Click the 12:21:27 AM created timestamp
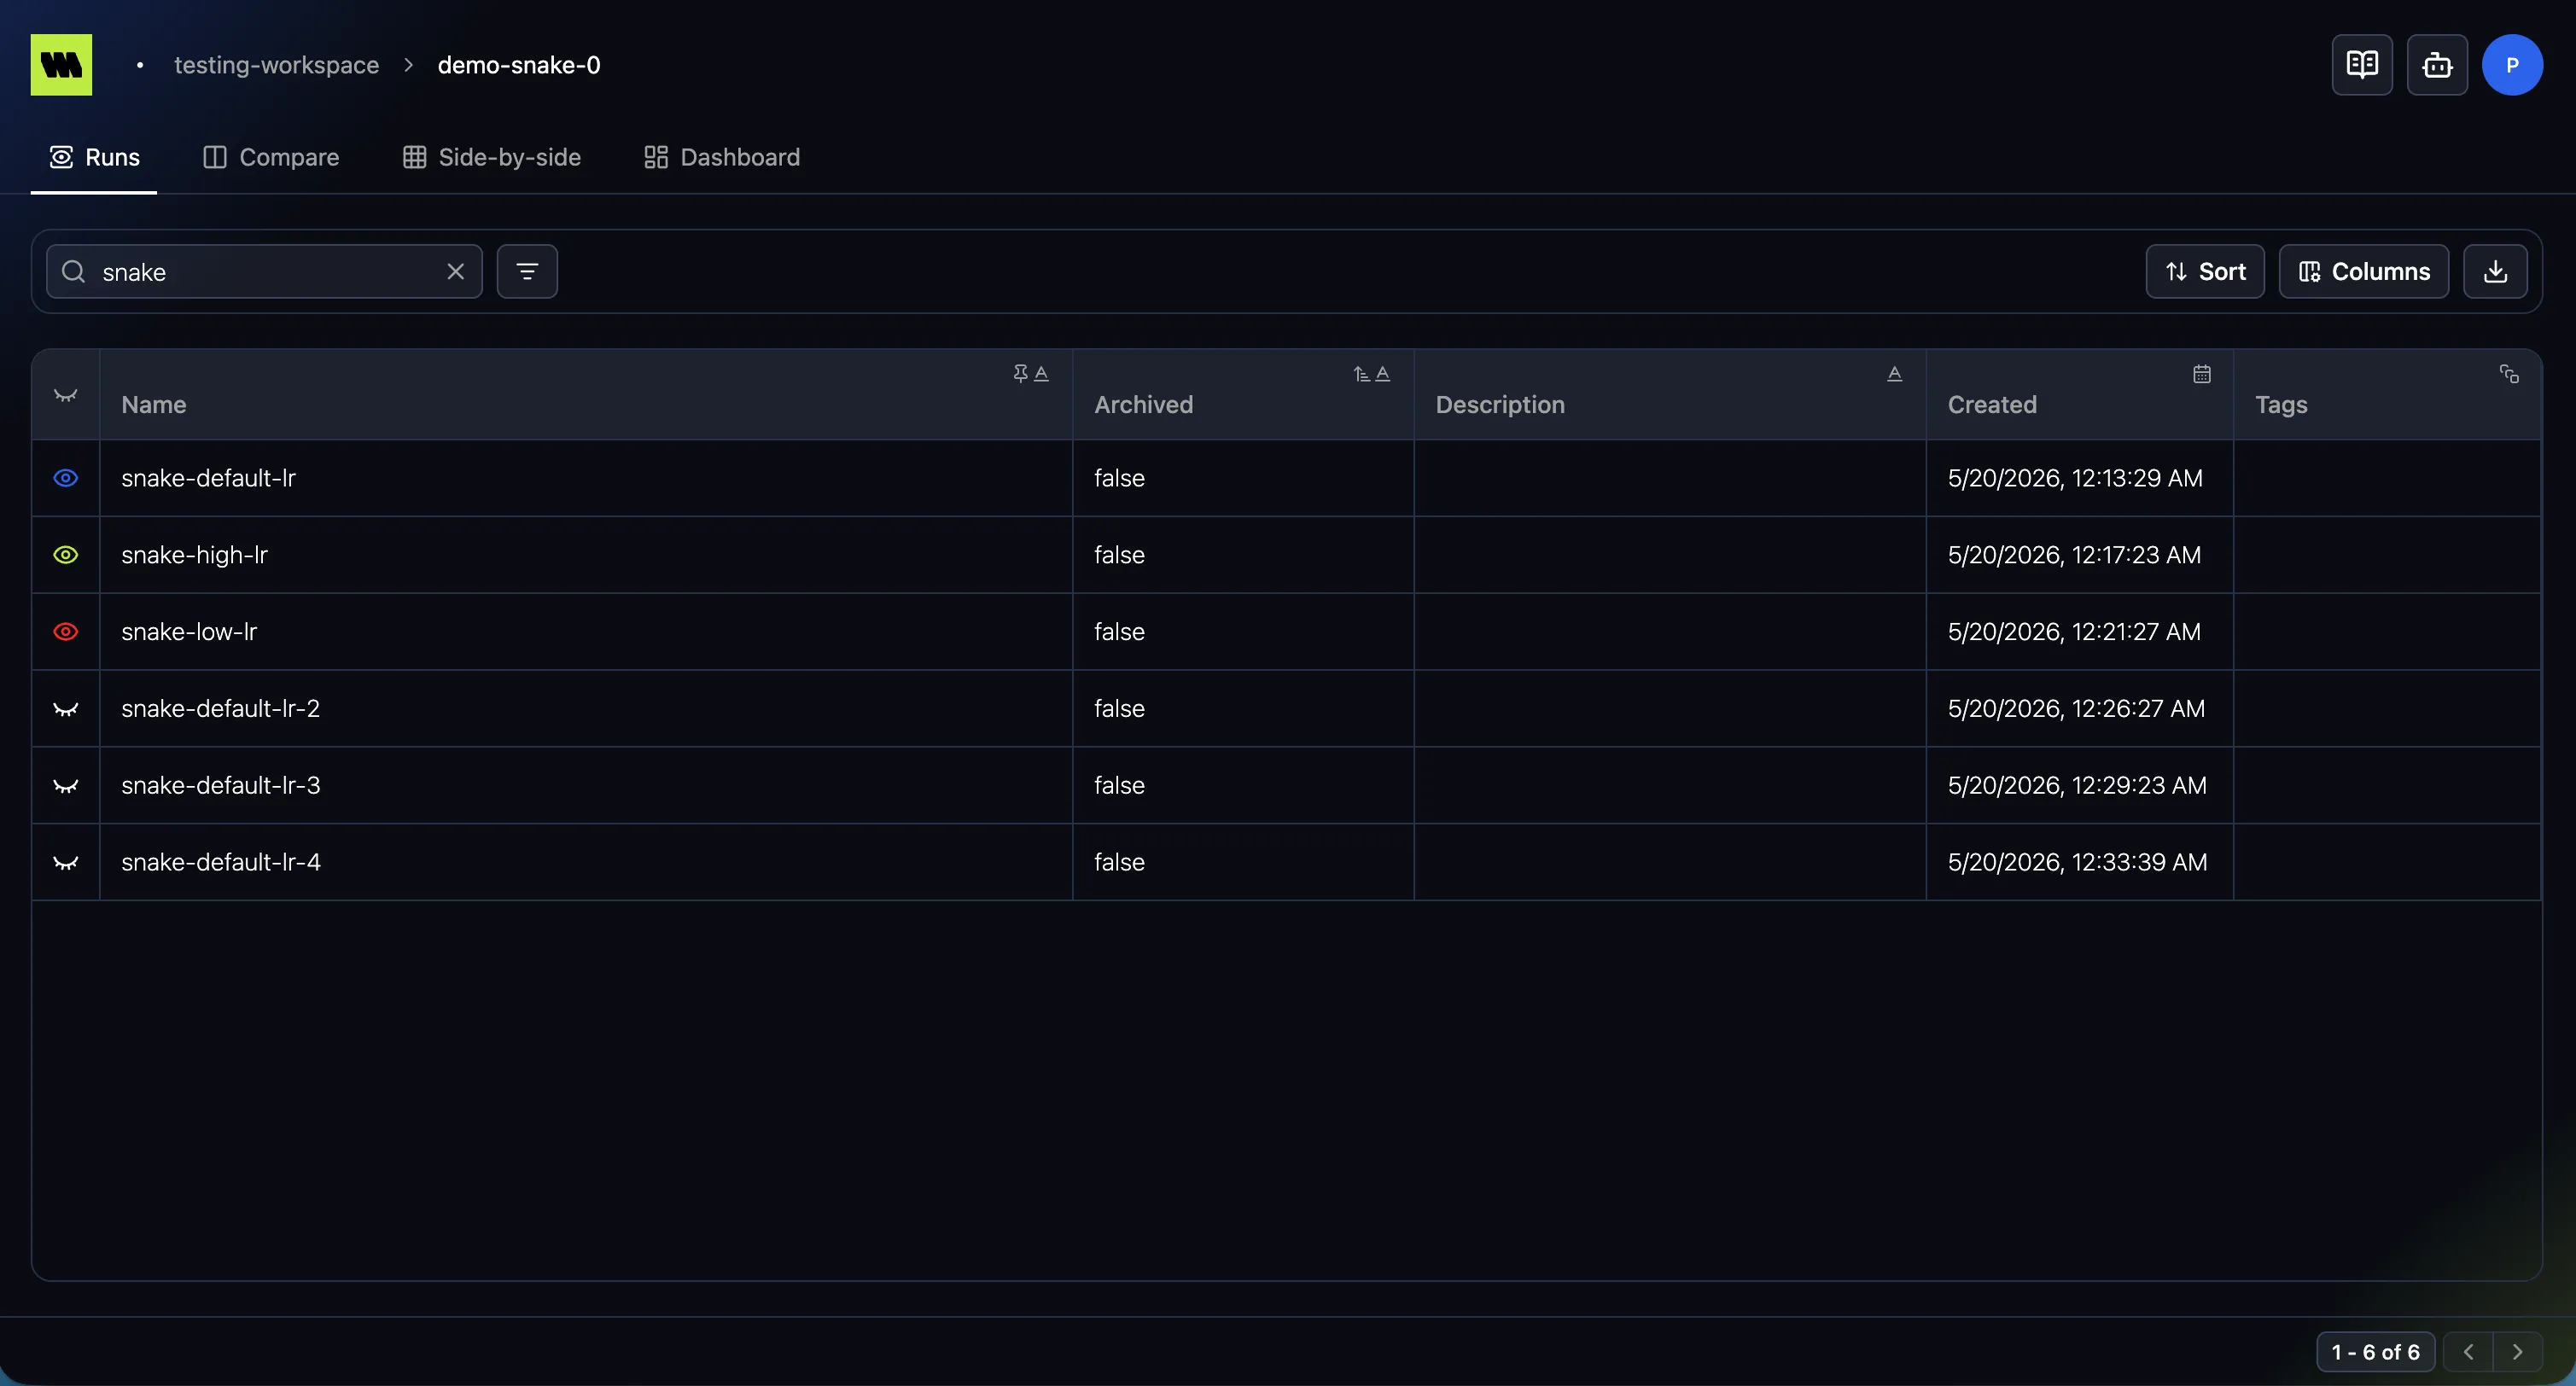 (x=2074, y=632)
